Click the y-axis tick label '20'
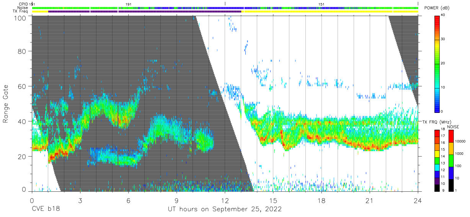Image resolution: width=470 pixels, height=217 pixels. [23, 156]
